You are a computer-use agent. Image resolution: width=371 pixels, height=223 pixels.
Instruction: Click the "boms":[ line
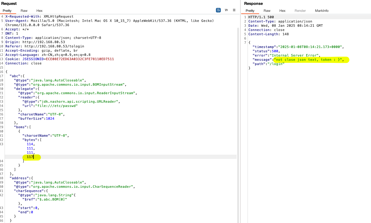(x=23, y=127)
